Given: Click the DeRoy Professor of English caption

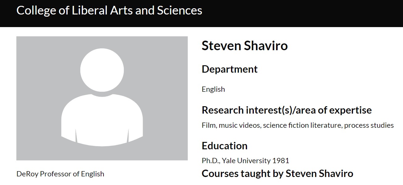Looking at the screenshot, I should tap(60, 174).
